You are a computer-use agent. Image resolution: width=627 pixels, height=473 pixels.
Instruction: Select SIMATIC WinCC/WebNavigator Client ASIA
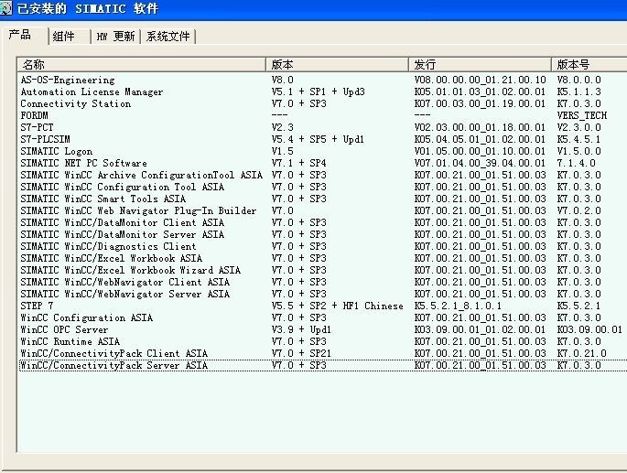125,283
